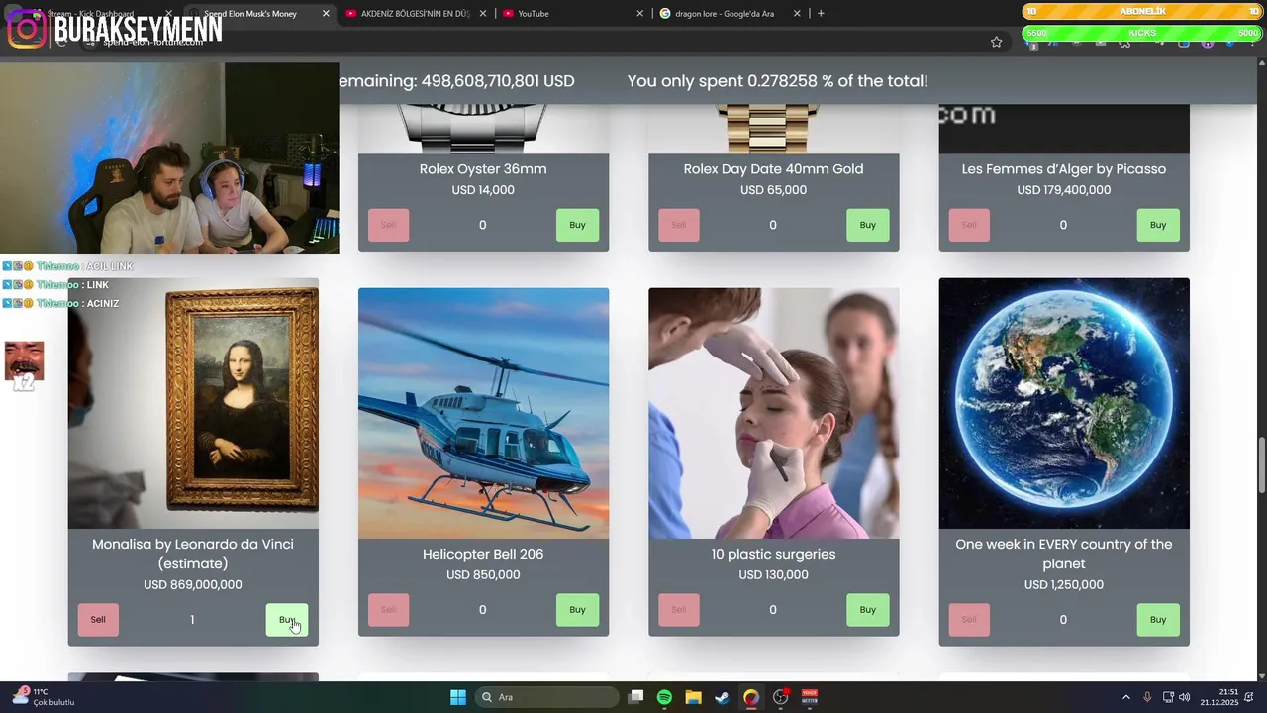
Task: Buy a Rolex Day Date 40mm Gold
Action: pos(867,225)
